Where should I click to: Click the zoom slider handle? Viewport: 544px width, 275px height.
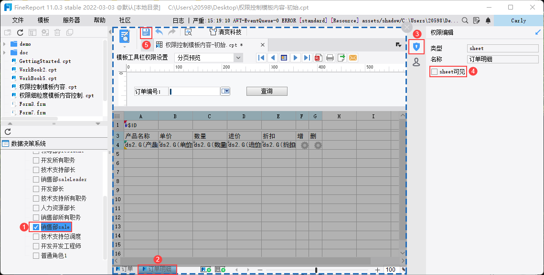[316, 270]
